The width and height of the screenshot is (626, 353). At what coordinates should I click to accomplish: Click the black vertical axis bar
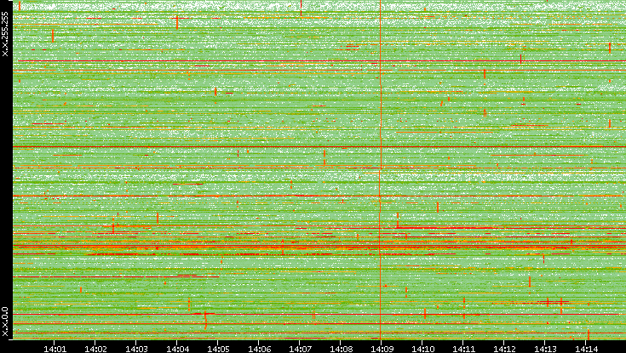click(x=5, y=170)
